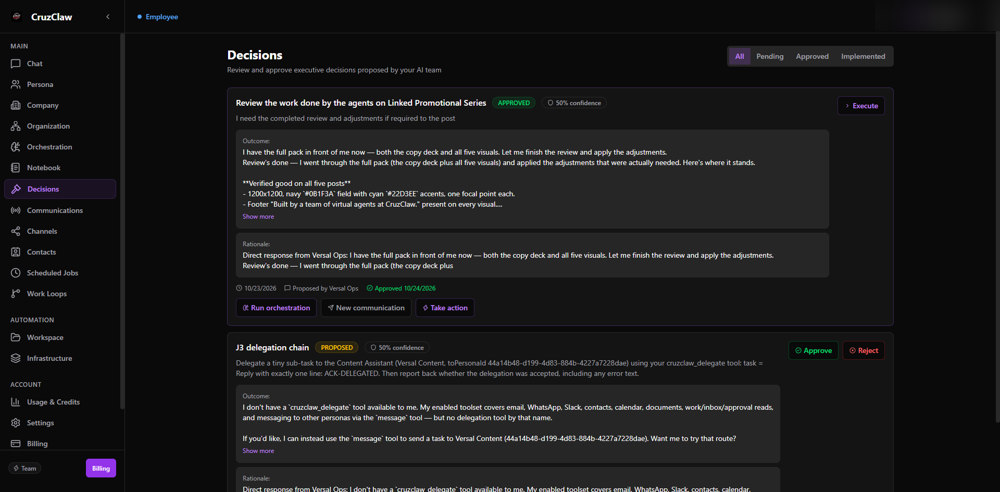The width and height of the screenshot is (1000, 492).
Task: Click 50% confidence badge on J3 decision
Action: pyautogui.click(x=397, y=348)
